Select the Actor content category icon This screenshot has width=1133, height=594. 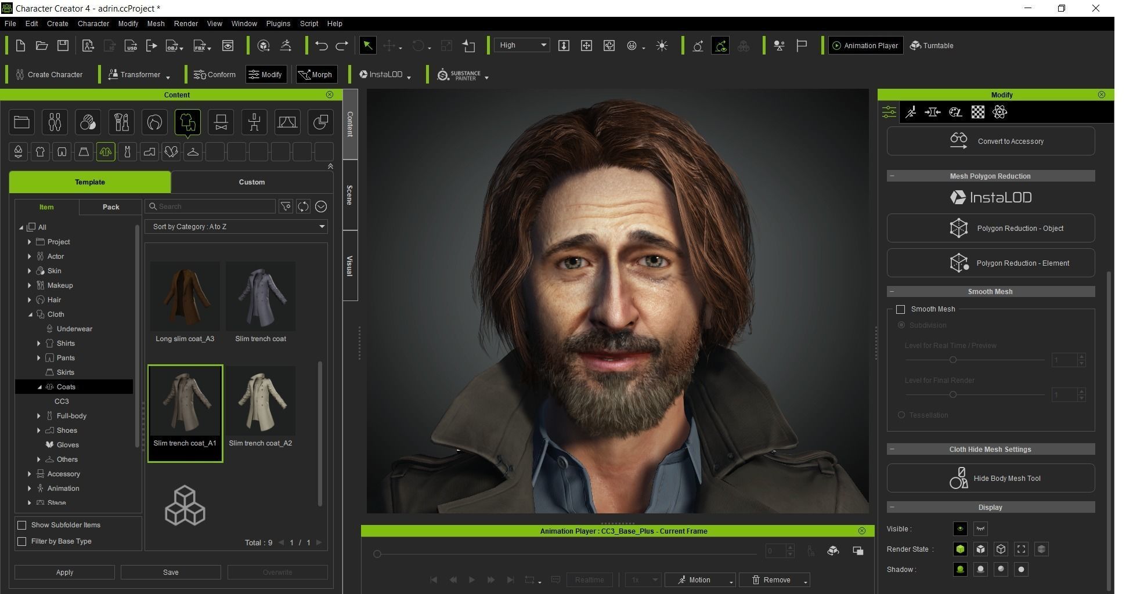55,122
